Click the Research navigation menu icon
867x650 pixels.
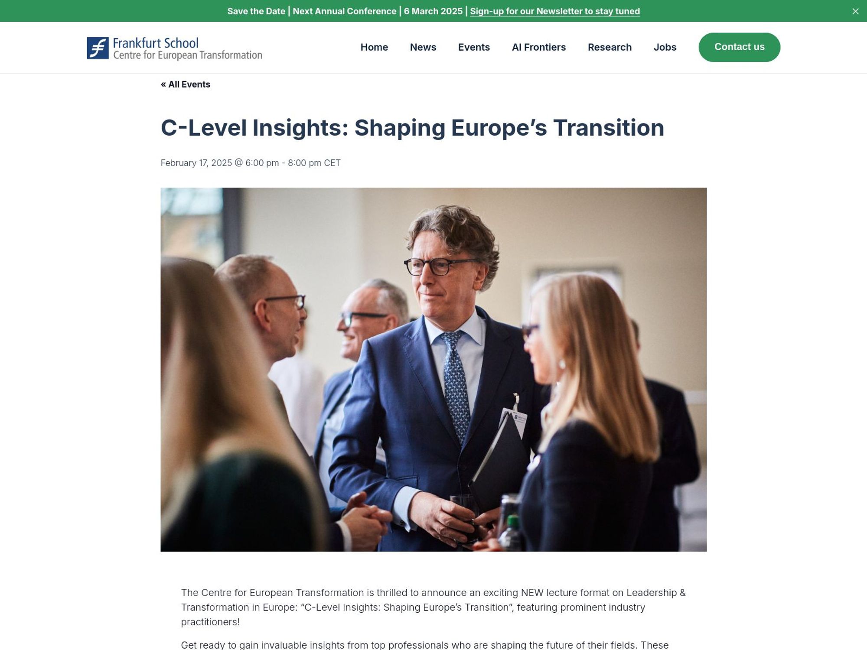[x=610, y=46]
